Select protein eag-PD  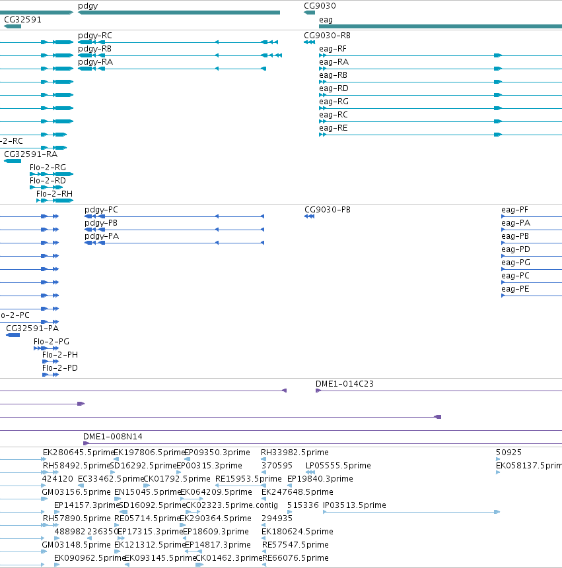[x=532, y=256]
